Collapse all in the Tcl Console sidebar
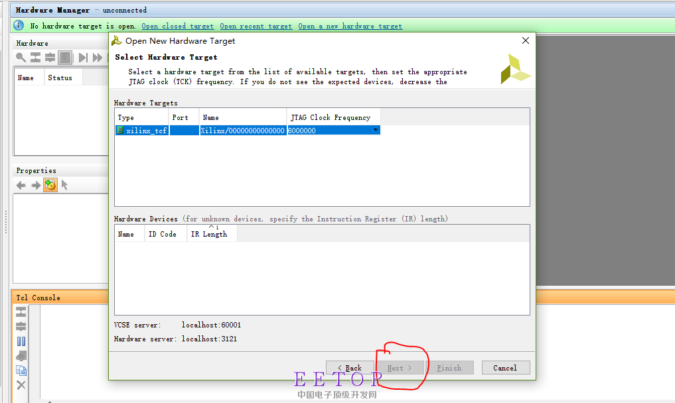 coord(21,312)
